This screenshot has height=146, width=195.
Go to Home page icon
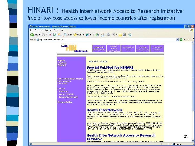59,35
